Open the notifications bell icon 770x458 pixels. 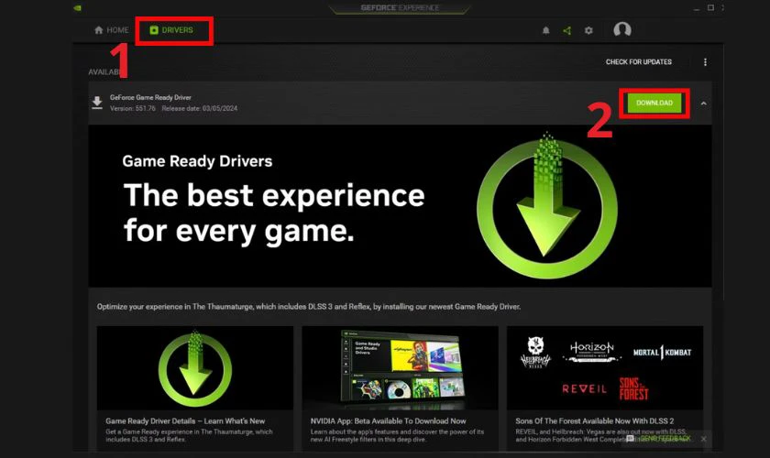click(x=545, y=30)
